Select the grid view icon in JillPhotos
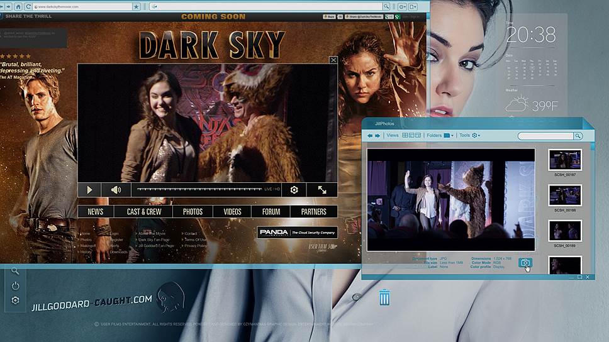 tap(405, 135)
